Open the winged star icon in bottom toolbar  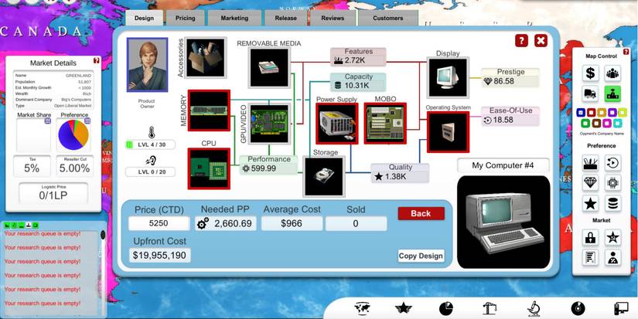(403, 309)
